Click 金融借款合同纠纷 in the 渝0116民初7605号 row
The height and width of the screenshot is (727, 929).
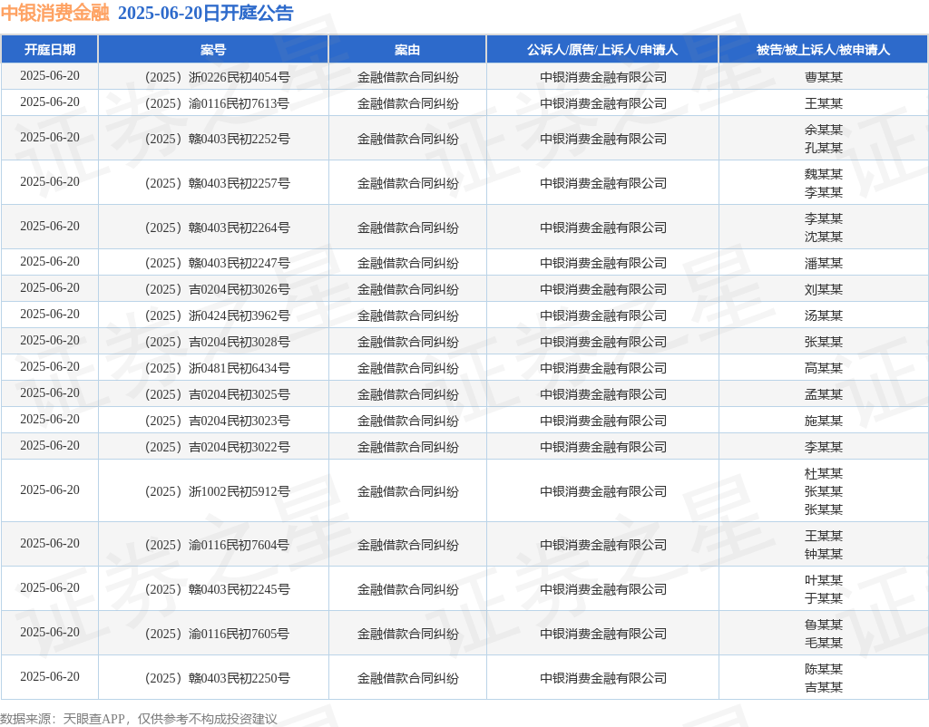coord(407,634)
